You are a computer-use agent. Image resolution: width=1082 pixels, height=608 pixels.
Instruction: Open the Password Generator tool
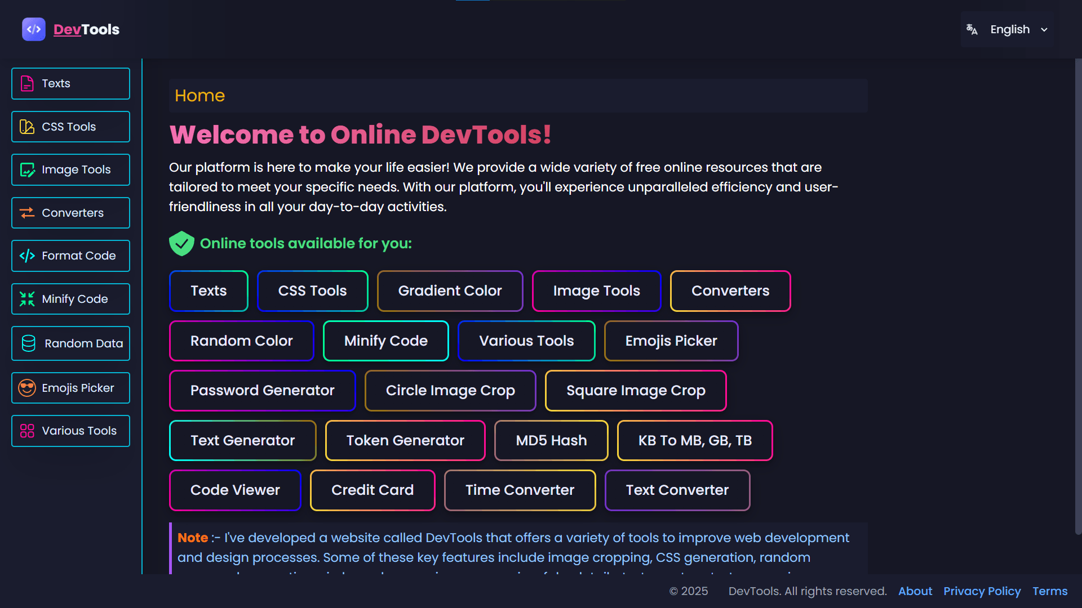(263, 390)
